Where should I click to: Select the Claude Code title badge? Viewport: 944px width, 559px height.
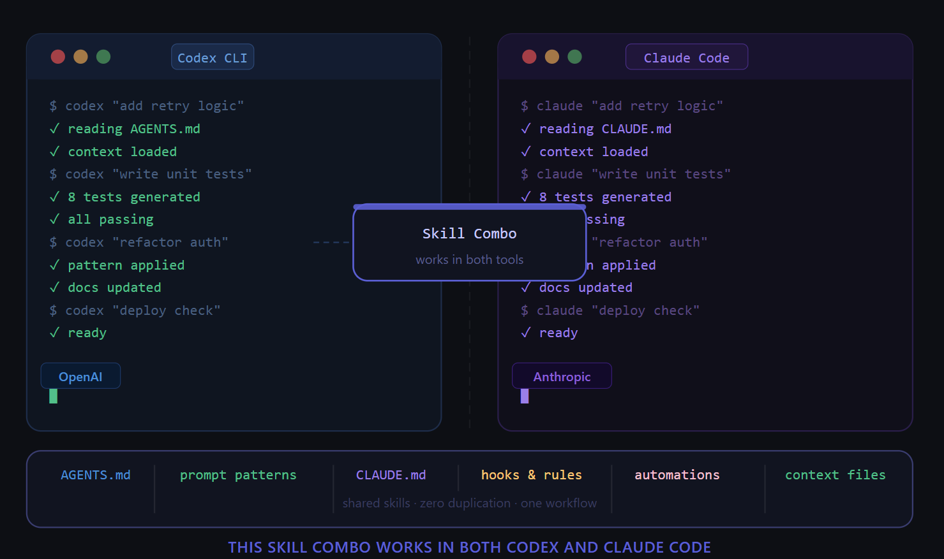coord(687,57)
